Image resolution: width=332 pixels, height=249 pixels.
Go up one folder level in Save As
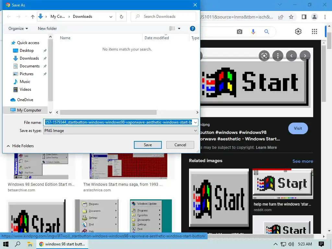(33, 17)
